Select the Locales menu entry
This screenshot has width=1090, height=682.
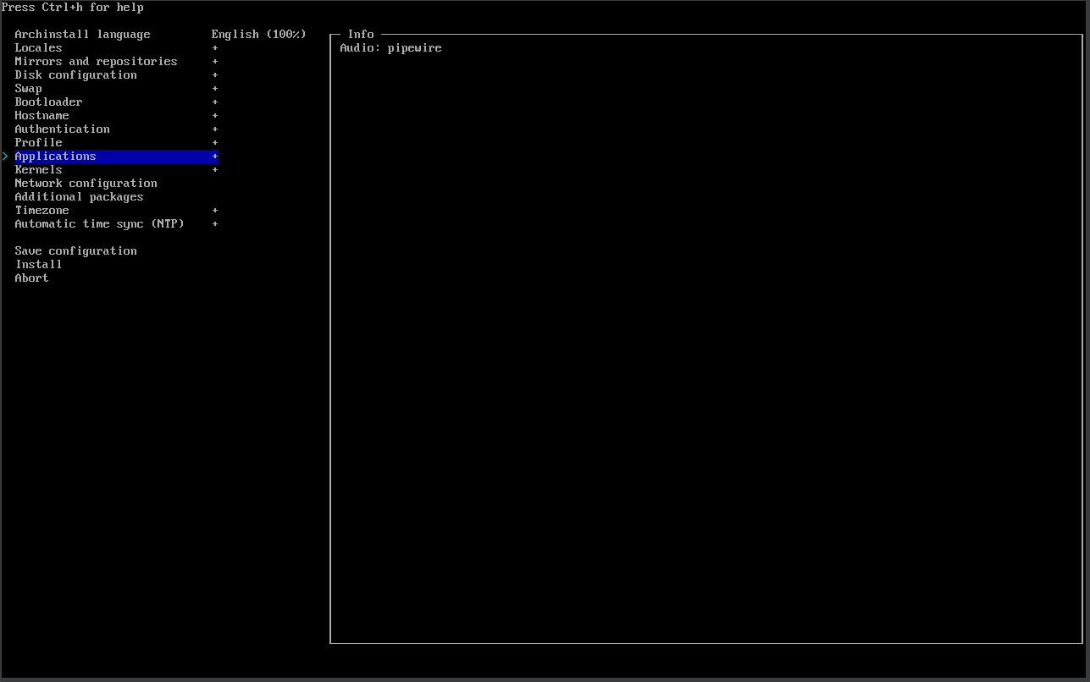pyautogui.click(x=38, y=48)
